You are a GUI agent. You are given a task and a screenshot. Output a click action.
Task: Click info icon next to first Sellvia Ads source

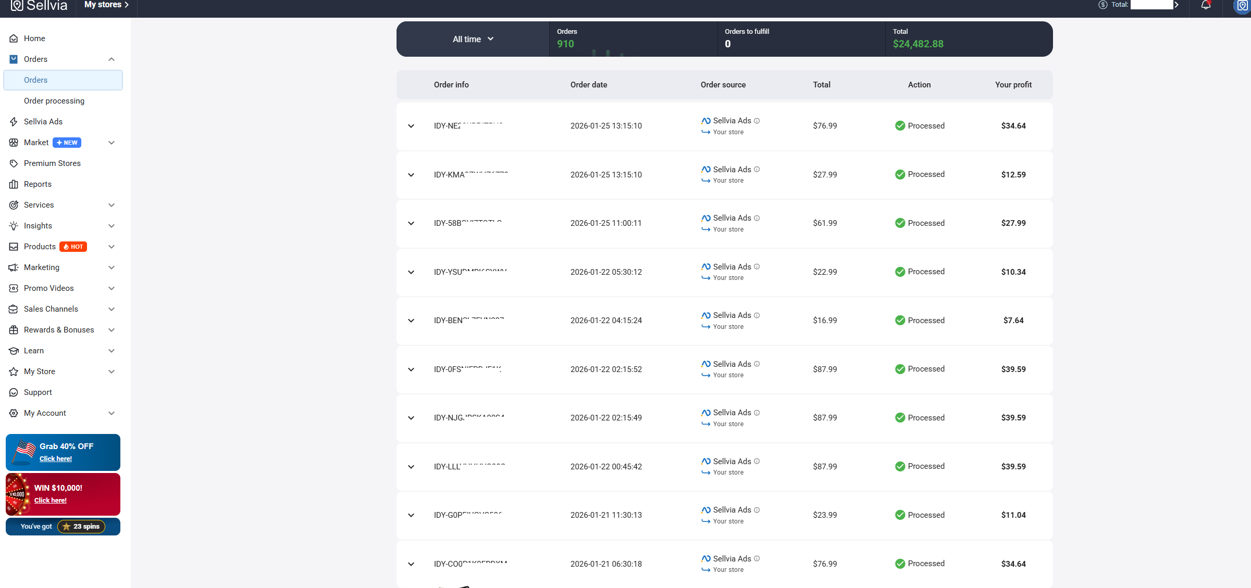pyautogui.click(x=757, y=121)
